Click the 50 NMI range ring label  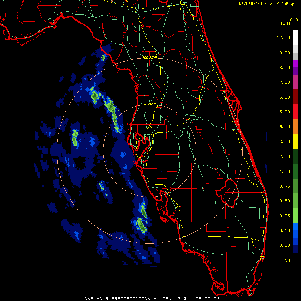[149, 104]
